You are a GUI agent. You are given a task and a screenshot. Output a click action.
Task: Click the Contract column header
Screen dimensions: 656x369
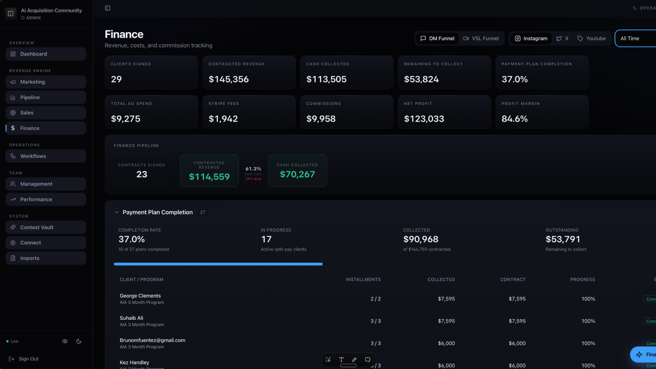(x=513, y=279)
